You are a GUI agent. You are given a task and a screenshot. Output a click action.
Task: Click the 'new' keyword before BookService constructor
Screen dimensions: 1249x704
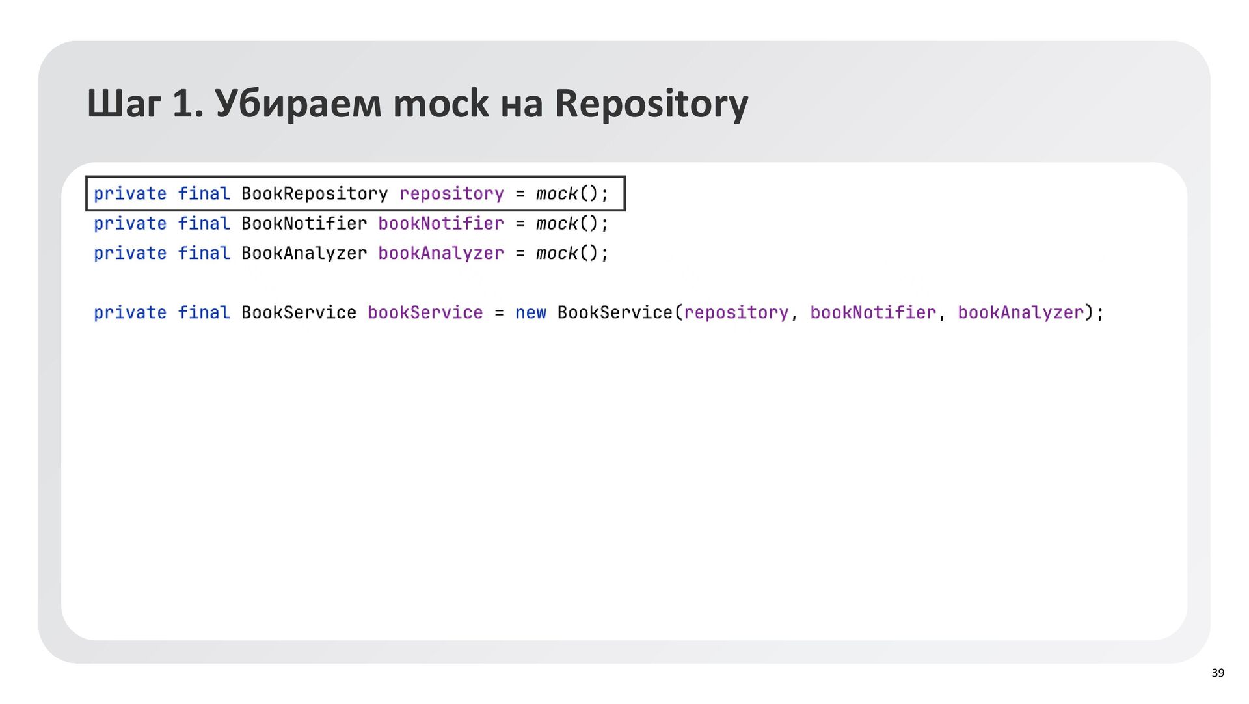530,313
